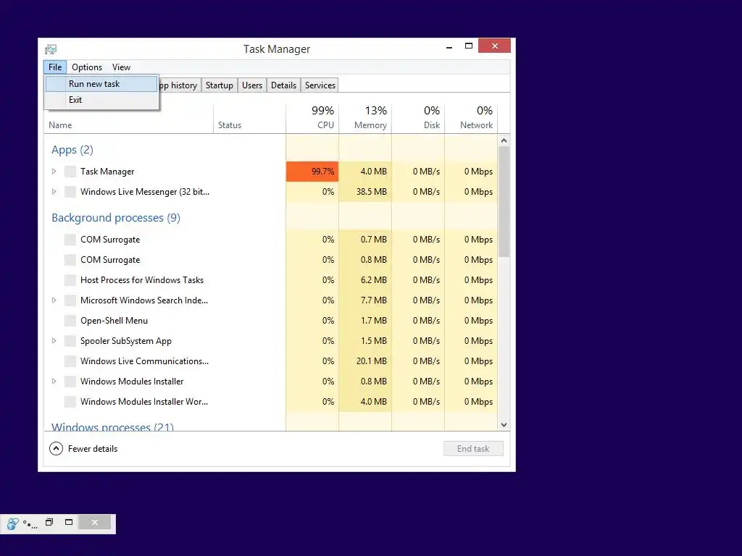This screenshot has width=742, height=556.
Task: Maximize the minimized Messenger window
Action: coord(69,523)
